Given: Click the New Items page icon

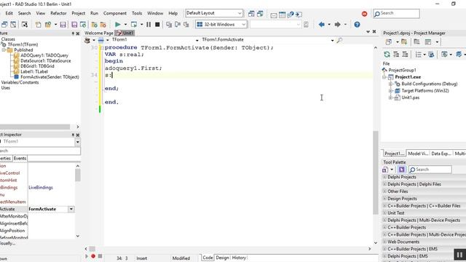Looking at the screenshot, I should tap(39, 24).
